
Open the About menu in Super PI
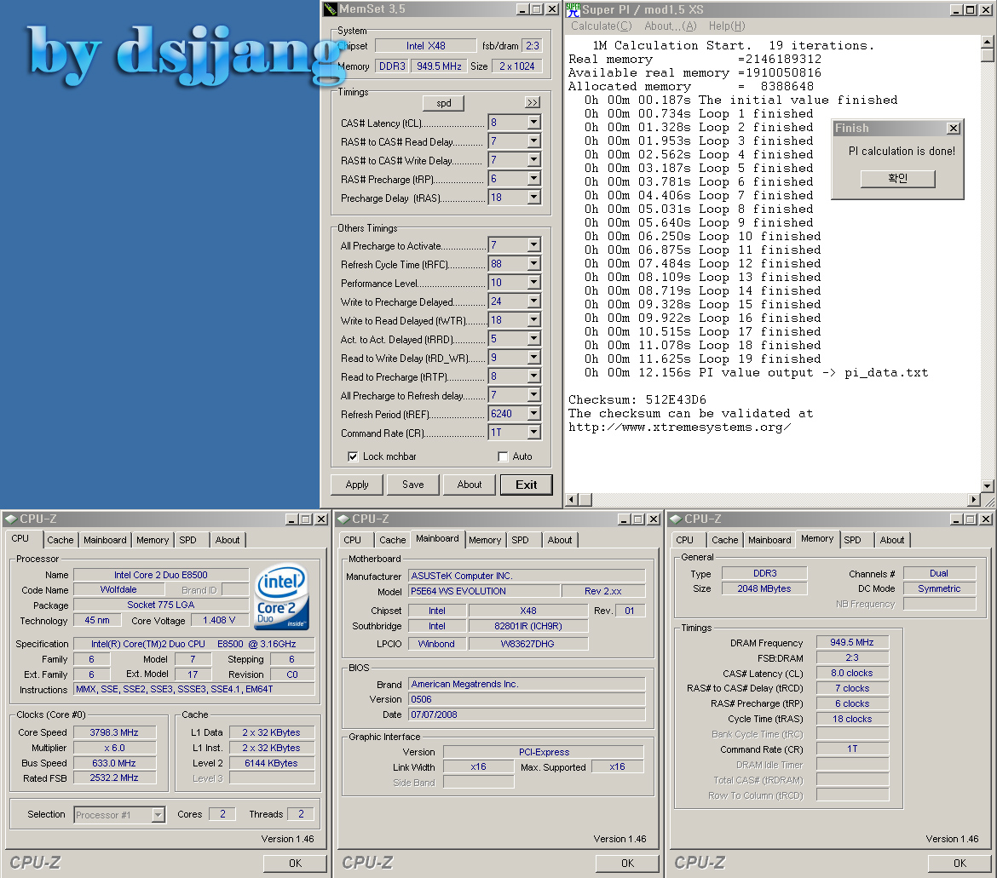pos(670,26)
